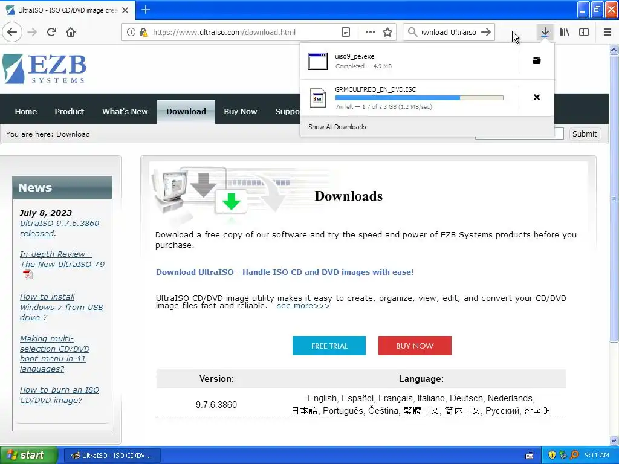This screenshot has height=464, width=619.
Task: Click the ISO download progress bar
Action: pos(419,98)
